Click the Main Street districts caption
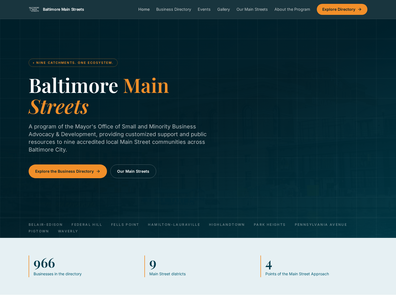Screen dimensions: 396x297 click(x=167, y=274)
